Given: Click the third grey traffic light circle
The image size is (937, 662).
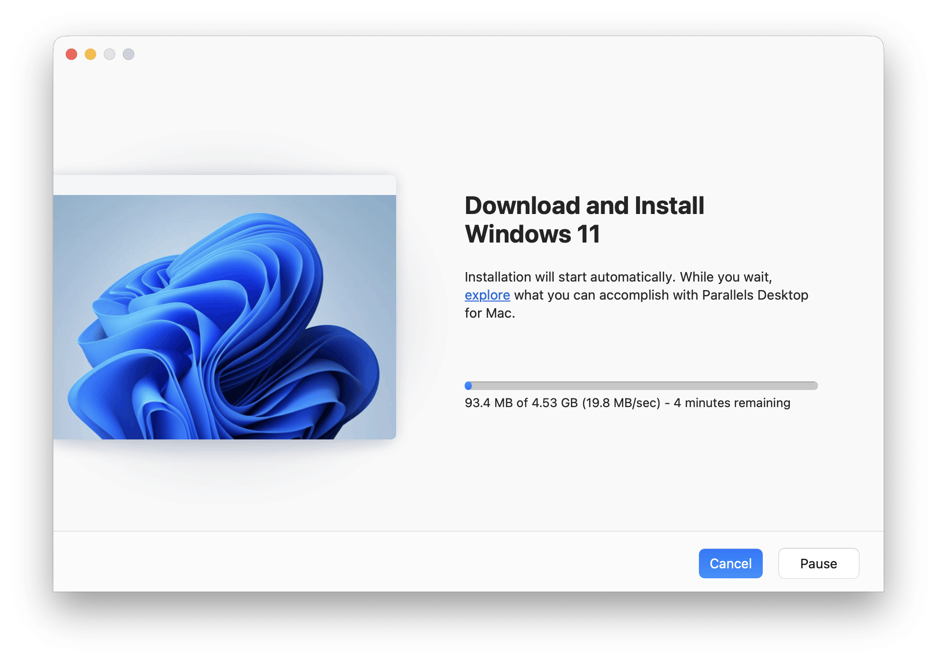Looking at the screenshot, I should [x=110, y=55].
